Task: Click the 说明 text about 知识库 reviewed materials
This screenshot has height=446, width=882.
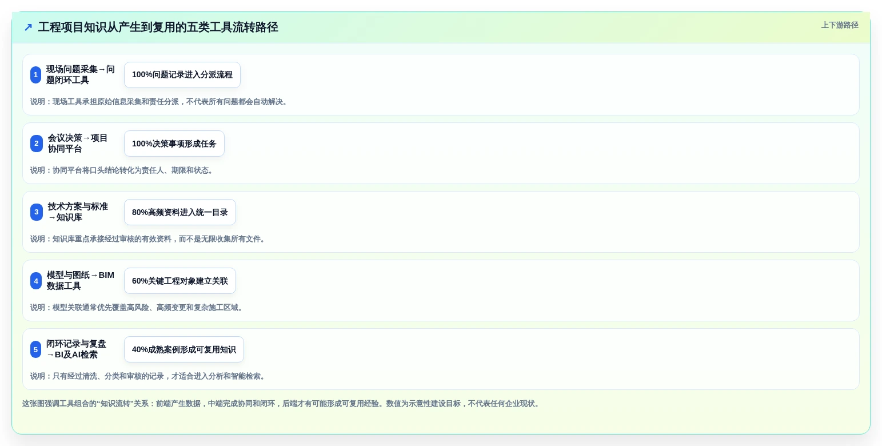Action: click(x=149, y=239)
